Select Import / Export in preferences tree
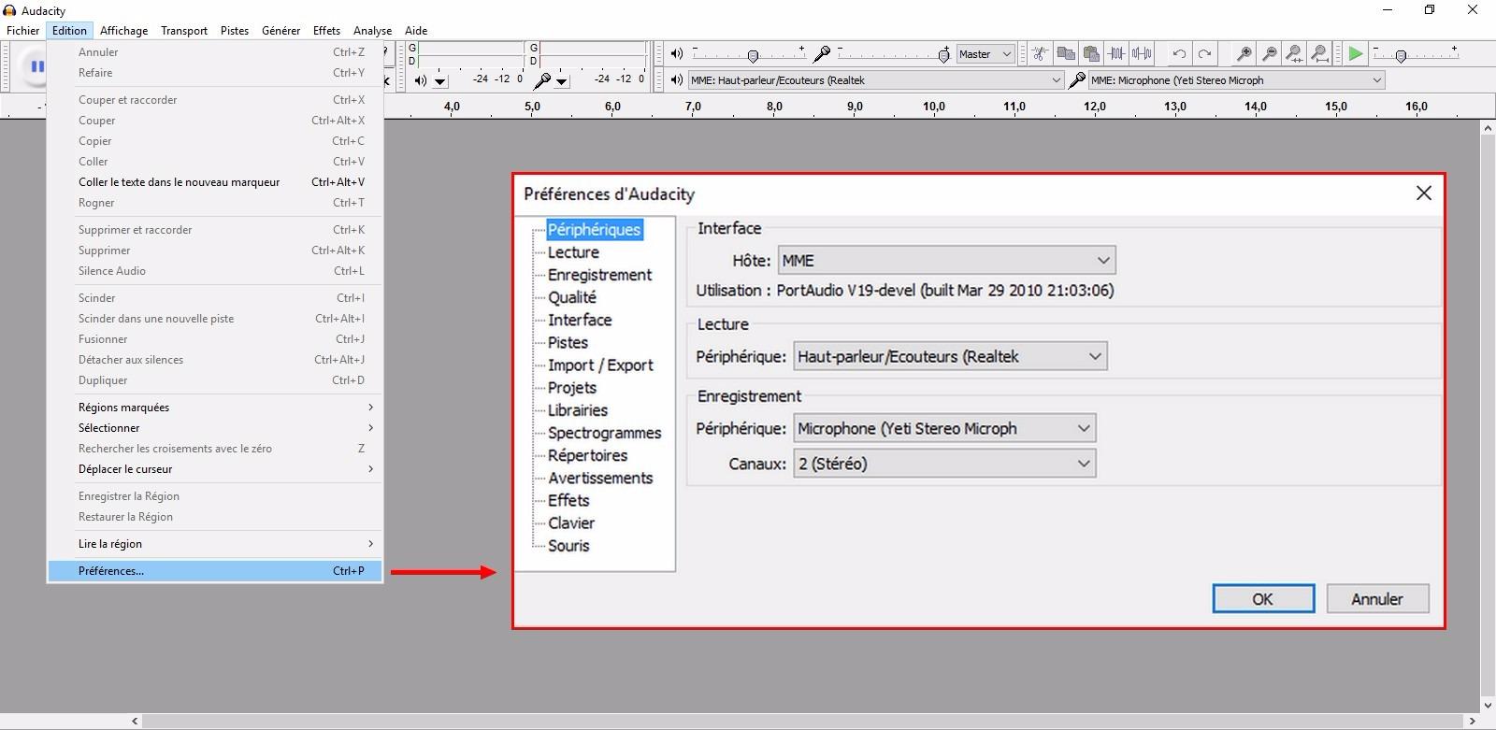1496x730 pixels. 600,365
